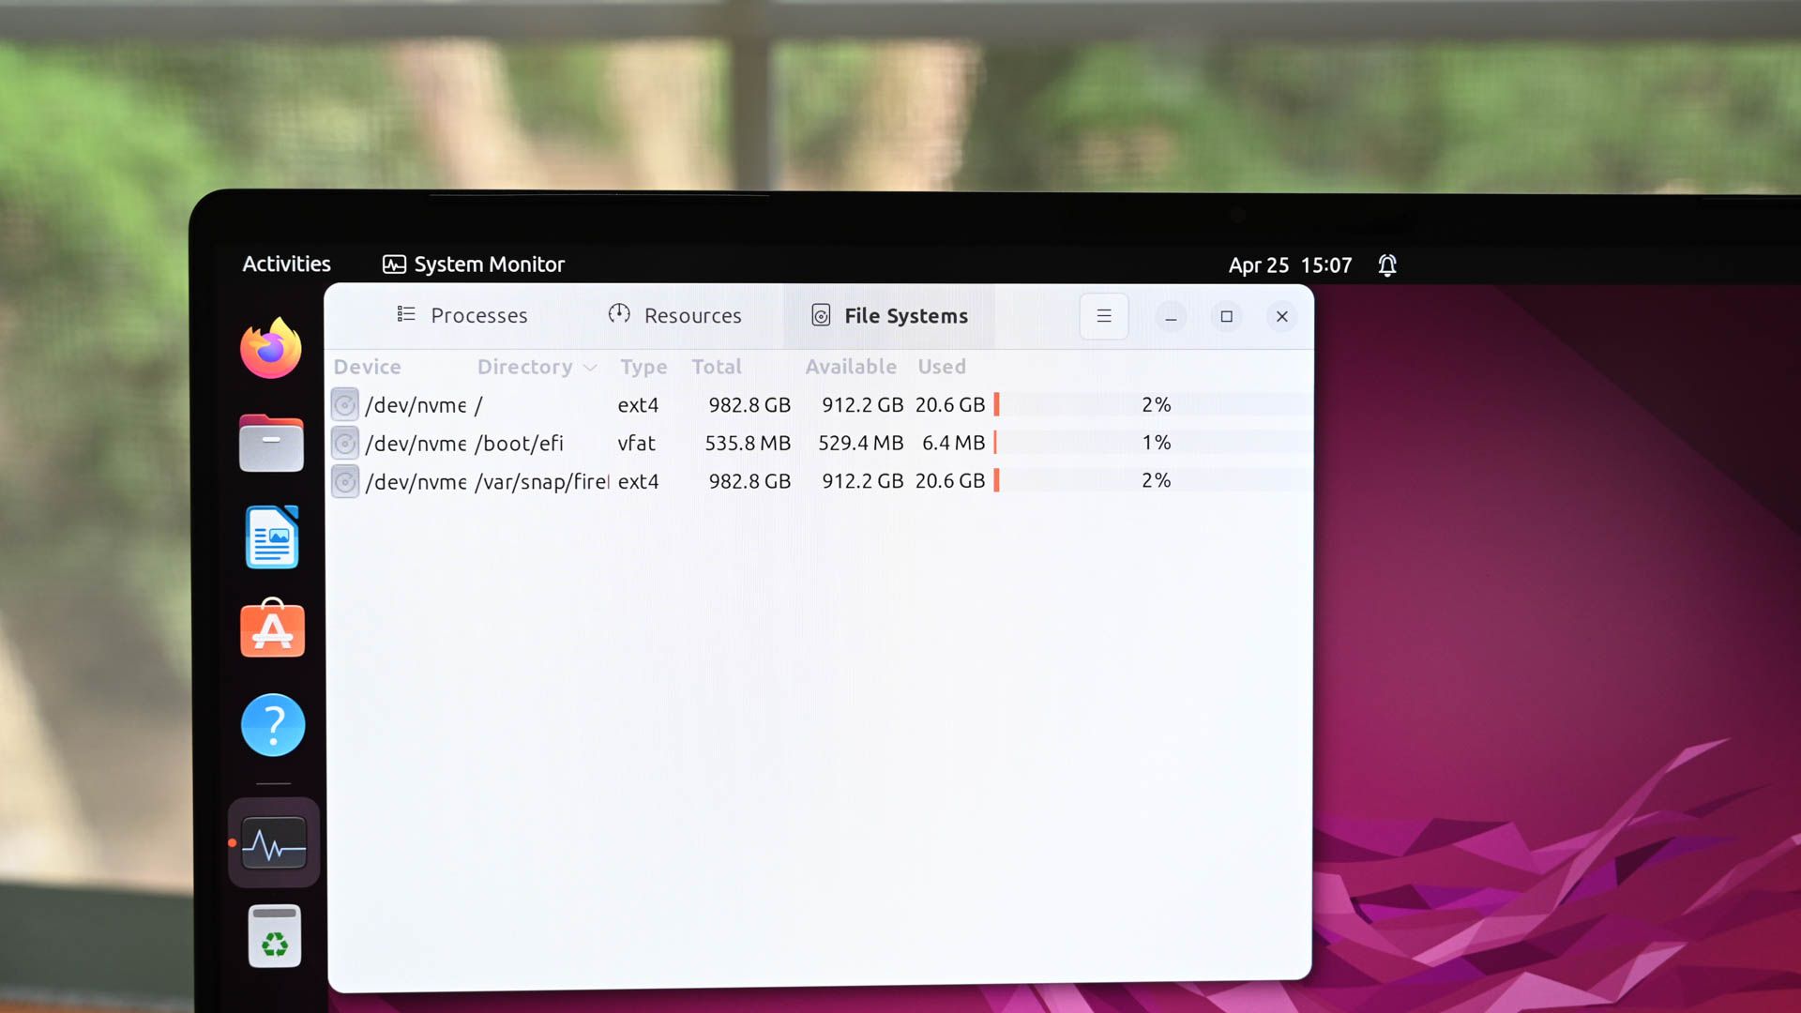This screenshot has width=1801, height=1013.
Task: Open the hamburger menu button
Action: pyautogui.click(x=1103, y=317)
